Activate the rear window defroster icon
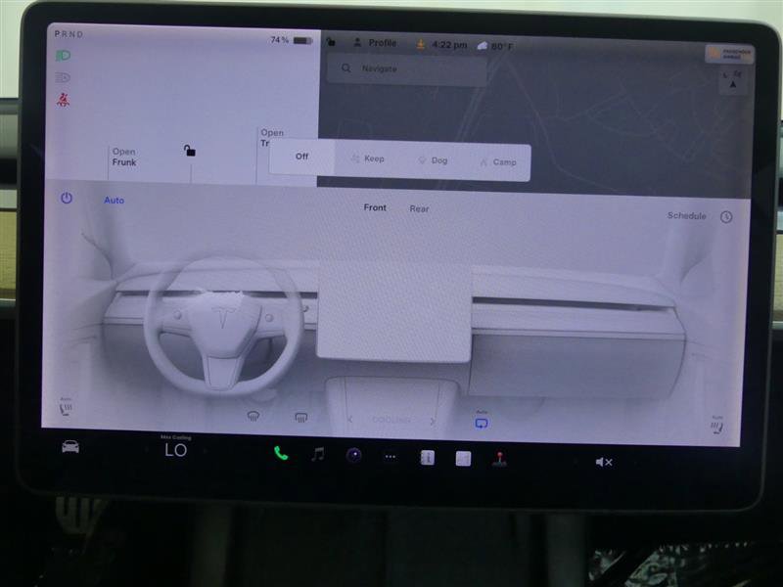 (299, 417)
